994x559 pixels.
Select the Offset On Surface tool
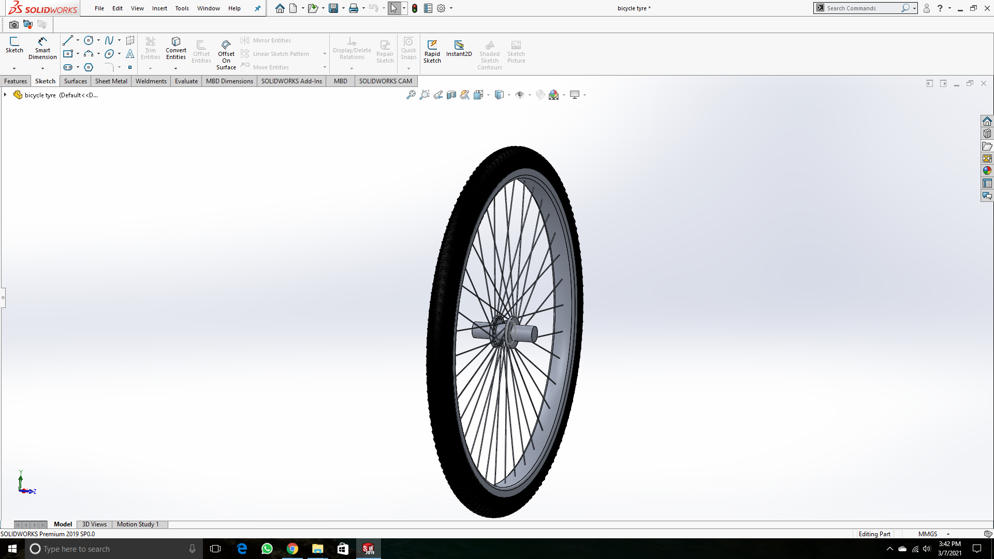click(x=226, y=54)
